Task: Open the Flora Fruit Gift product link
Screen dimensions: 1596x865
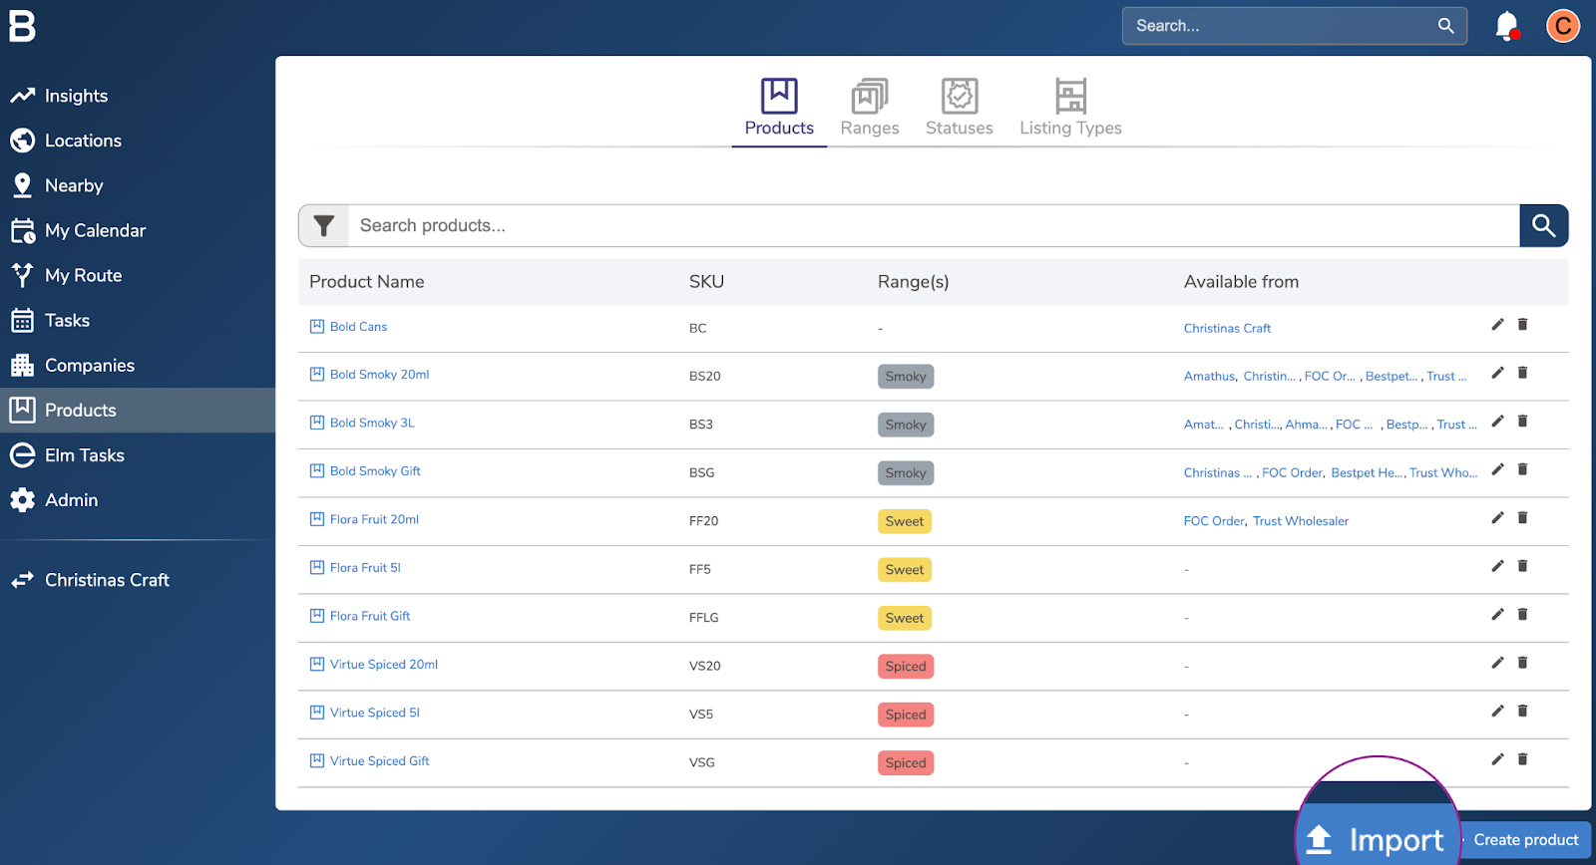Action: [370, 617]
